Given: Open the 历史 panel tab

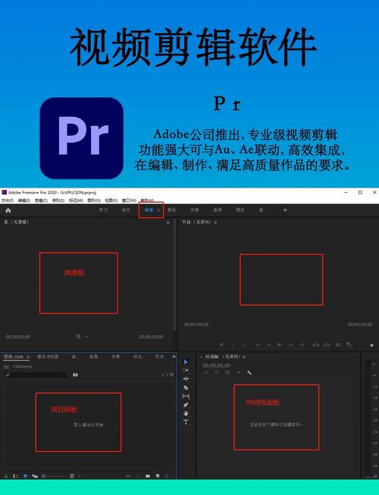Looking at the screenshot, I should (159, 357).
